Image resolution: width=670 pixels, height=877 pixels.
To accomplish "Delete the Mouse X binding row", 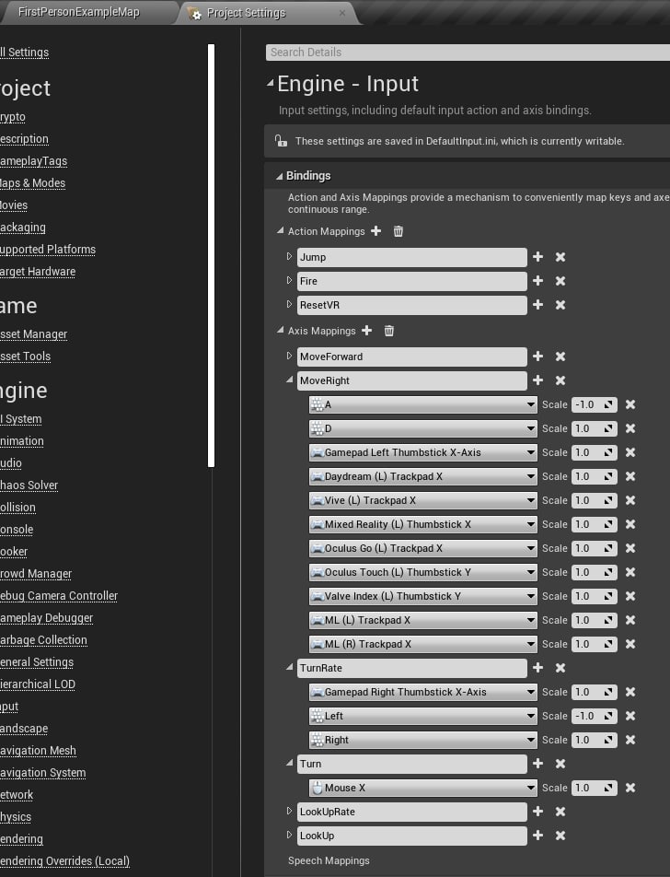I will 630,788.
